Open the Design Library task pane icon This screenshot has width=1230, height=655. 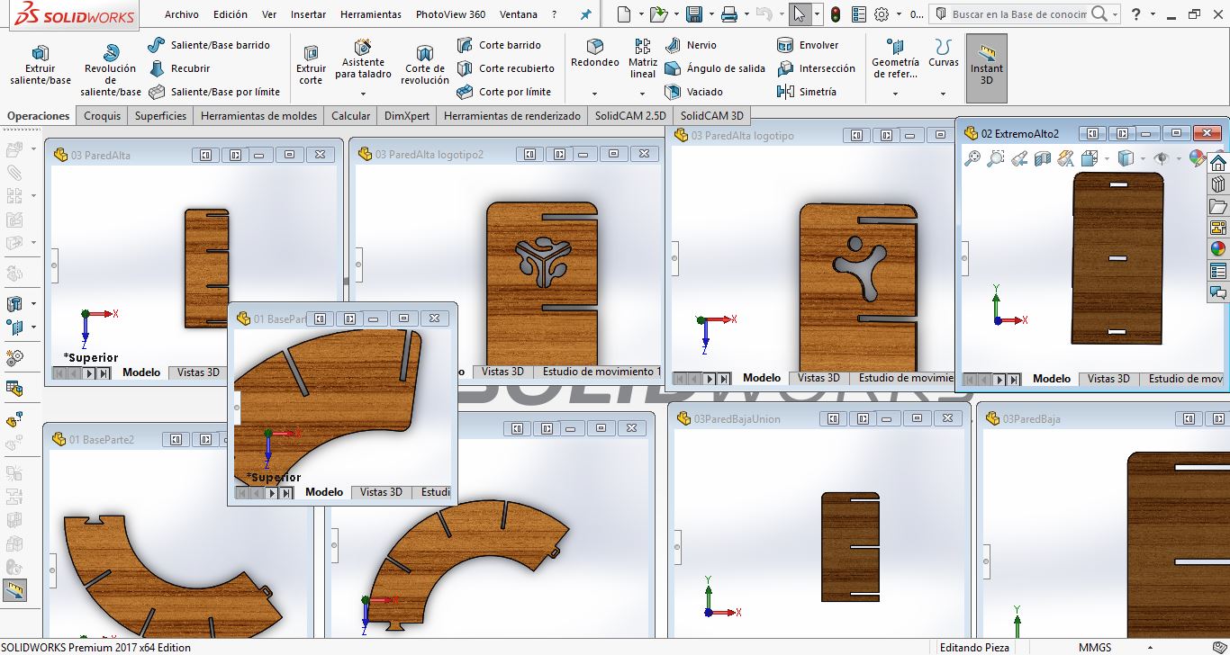[x=1218, y=184]
